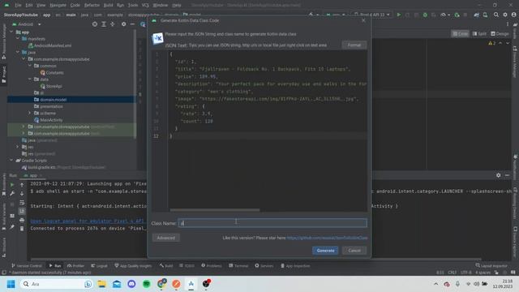Open the GitHub star link in dialog
Viewport: 519px width, 292px height.
(327, 238)
